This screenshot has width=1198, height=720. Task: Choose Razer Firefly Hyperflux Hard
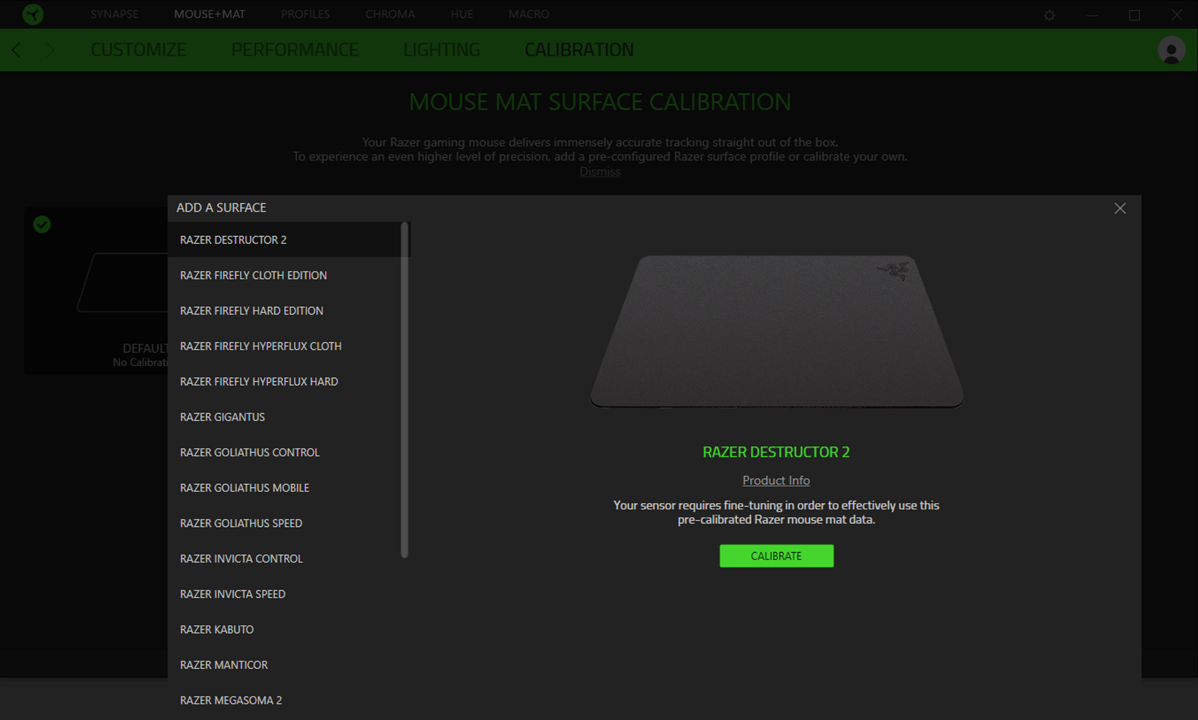[285, 381]
